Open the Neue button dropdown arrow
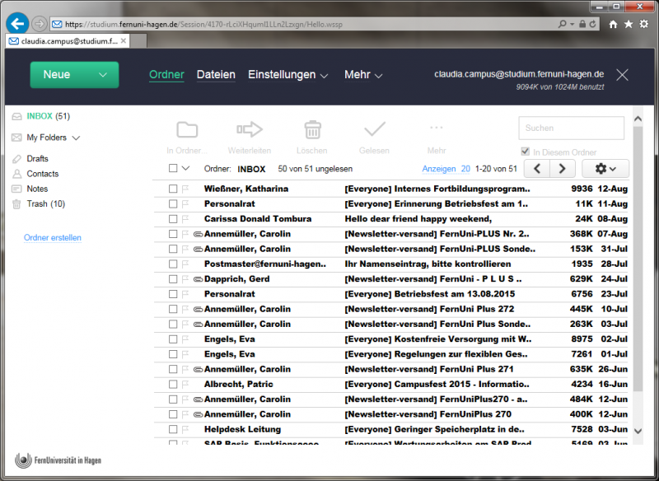The width and height of the screenshot is (659, 481). [x=103, y=75]
